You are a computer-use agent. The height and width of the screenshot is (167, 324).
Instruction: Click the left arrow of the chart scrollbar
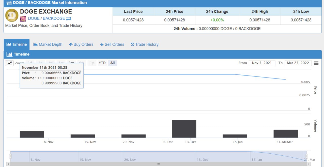(x=9, y=164)
